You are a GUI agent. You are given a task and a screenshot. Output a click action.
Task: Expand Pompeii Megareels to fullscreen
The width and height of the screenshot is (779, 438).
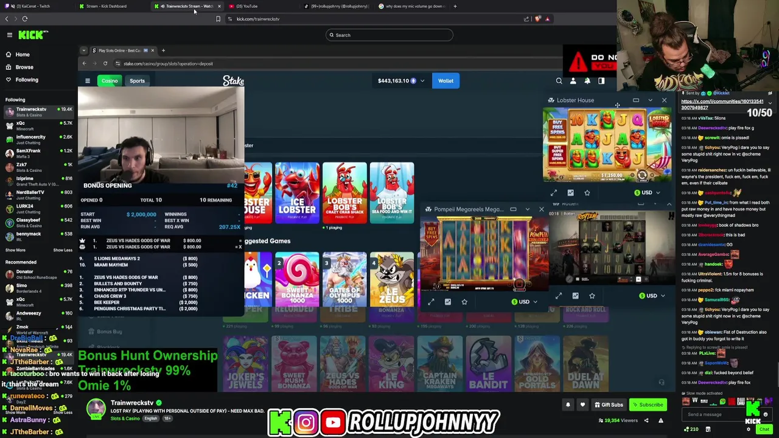click(x=431, y=302)
